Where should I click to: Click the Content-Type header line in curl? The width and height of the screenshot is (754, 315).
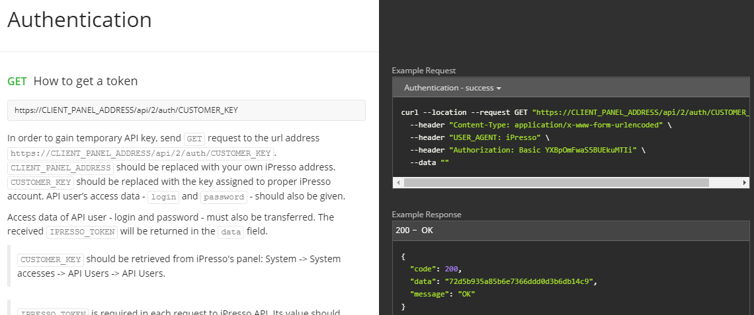[x=540, y=125]
